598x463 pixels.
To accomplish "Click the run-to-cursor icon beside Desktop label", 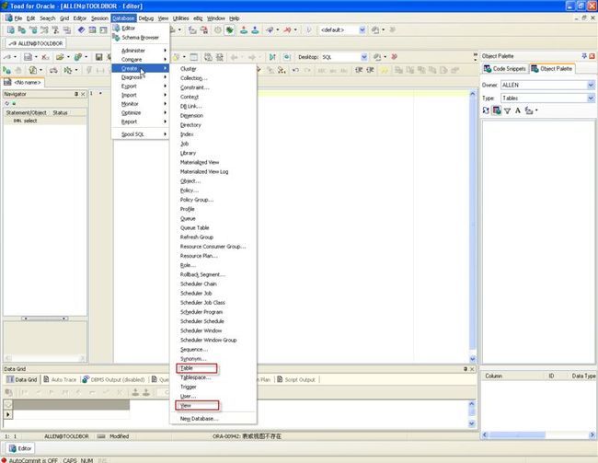I will pos(272,57).
